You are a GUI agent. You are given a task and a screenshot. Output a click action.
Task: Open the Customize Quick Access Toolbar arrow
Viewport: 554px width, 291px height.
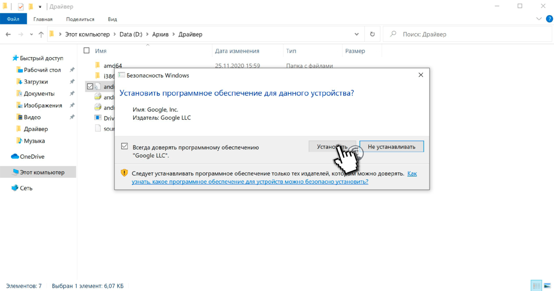[40, 7]
